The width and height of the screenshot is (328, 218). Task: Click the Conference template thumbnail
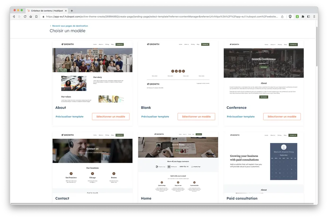pos(263,72)
